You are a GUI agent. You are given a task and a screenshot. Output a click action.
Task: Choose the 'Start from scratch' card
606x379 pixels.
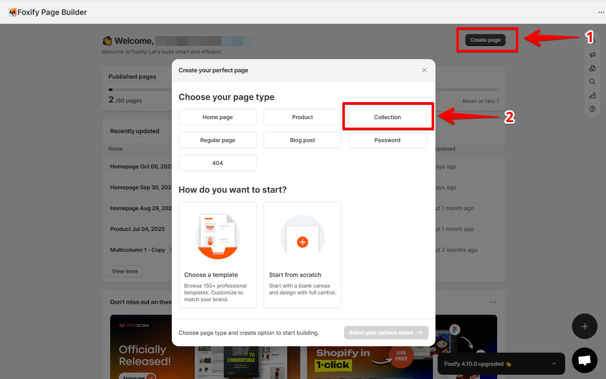[x=302, y=255]
